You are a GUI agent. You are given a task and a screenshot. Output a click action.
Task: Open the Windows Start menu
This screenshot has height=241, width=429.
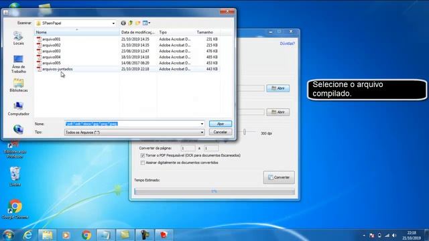[8, 235]
